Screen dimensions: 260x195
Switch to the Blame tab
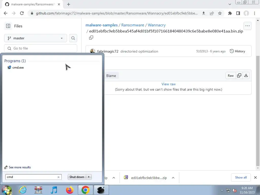click(x=111, y=76)
